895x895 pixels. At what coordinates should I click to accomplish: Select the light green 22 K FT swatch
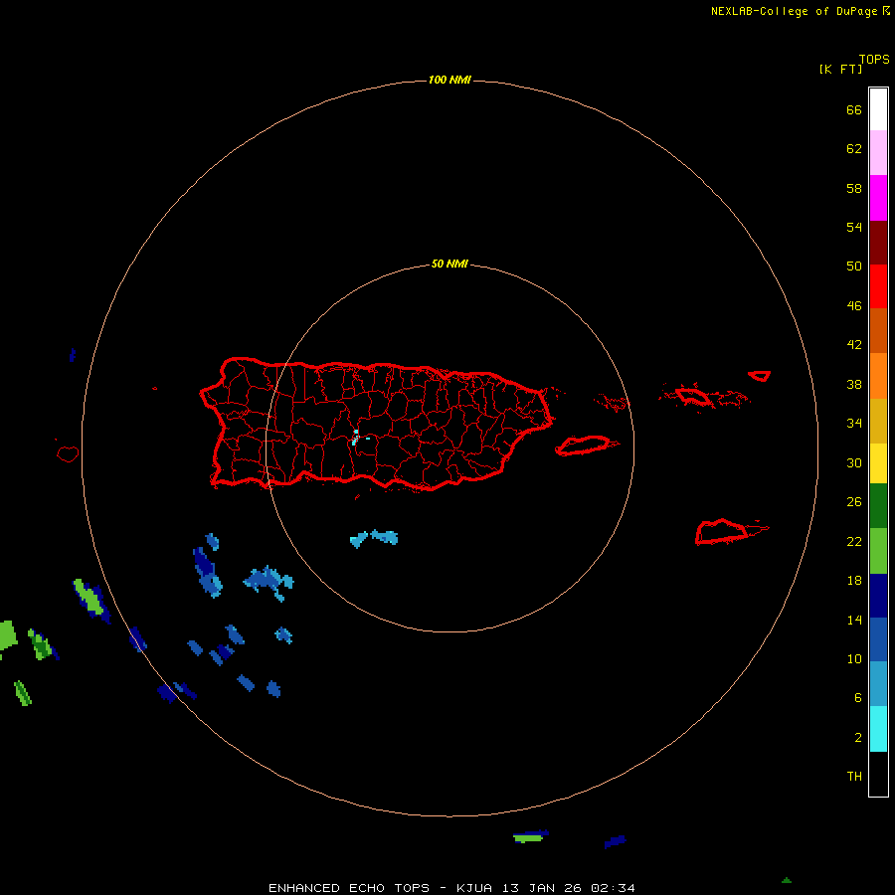[878, 551]
